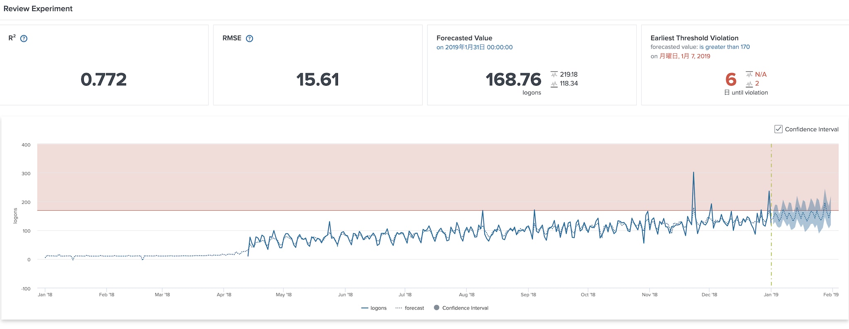Click the logons unit under 168.76
This screenshot has width=849, height=329.
point(532,93)
